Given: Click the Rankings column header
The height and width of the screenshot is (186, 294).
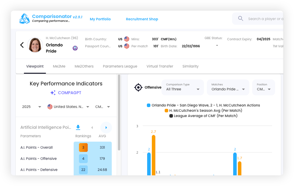Looking at the screenshot, I should click(x=83, y=136).
